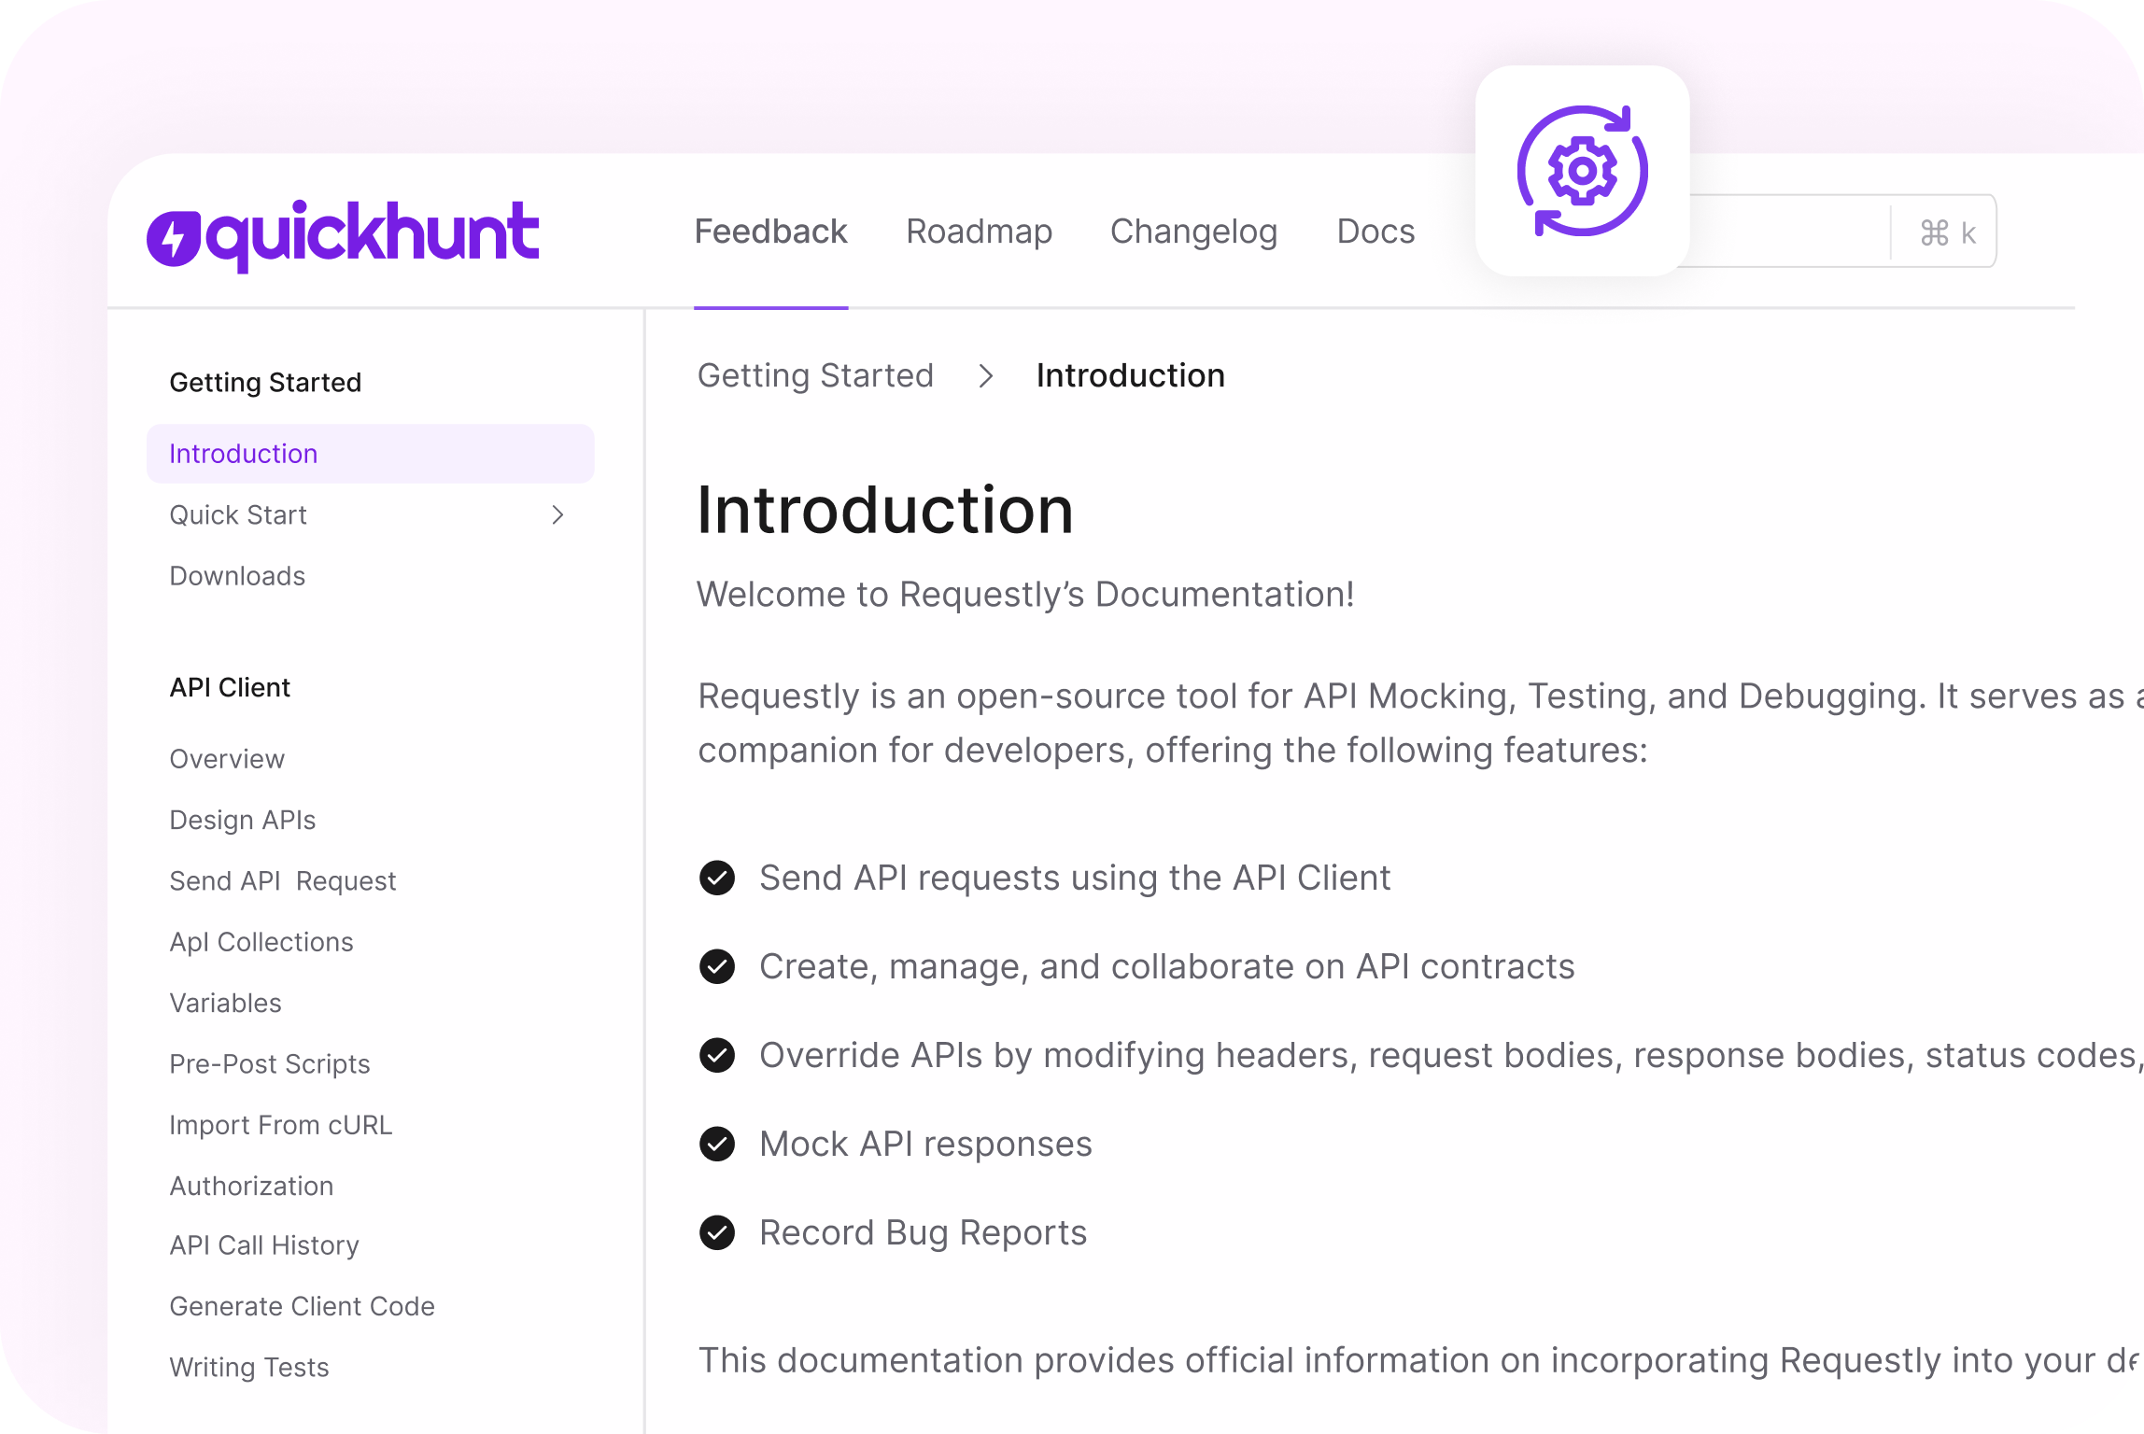Image resolution: width=2144 pixels, height=1434 pixels.
Task: Open the Import From cURL page
Action: (281, 1125)
